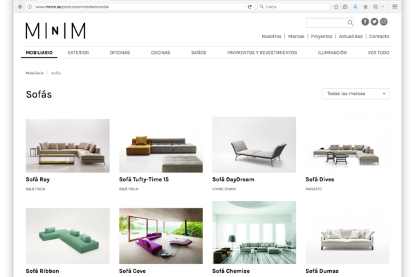The height and width of the screenshot is (277, 415).
Task: Click the Mobiliario breadcrumb link
Action: (x=35, y=73)
